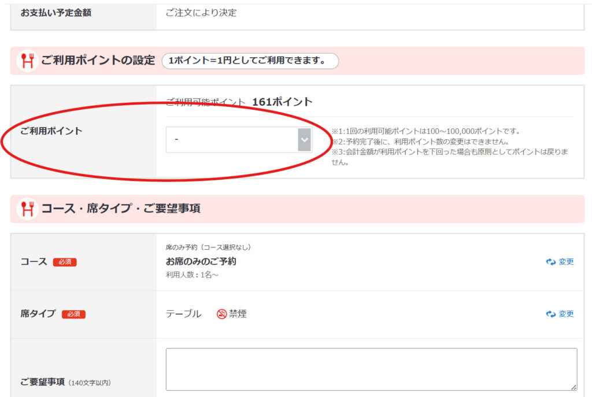Click the テーブル seat type text
The image size is (592, 397).
pos(183,314)
